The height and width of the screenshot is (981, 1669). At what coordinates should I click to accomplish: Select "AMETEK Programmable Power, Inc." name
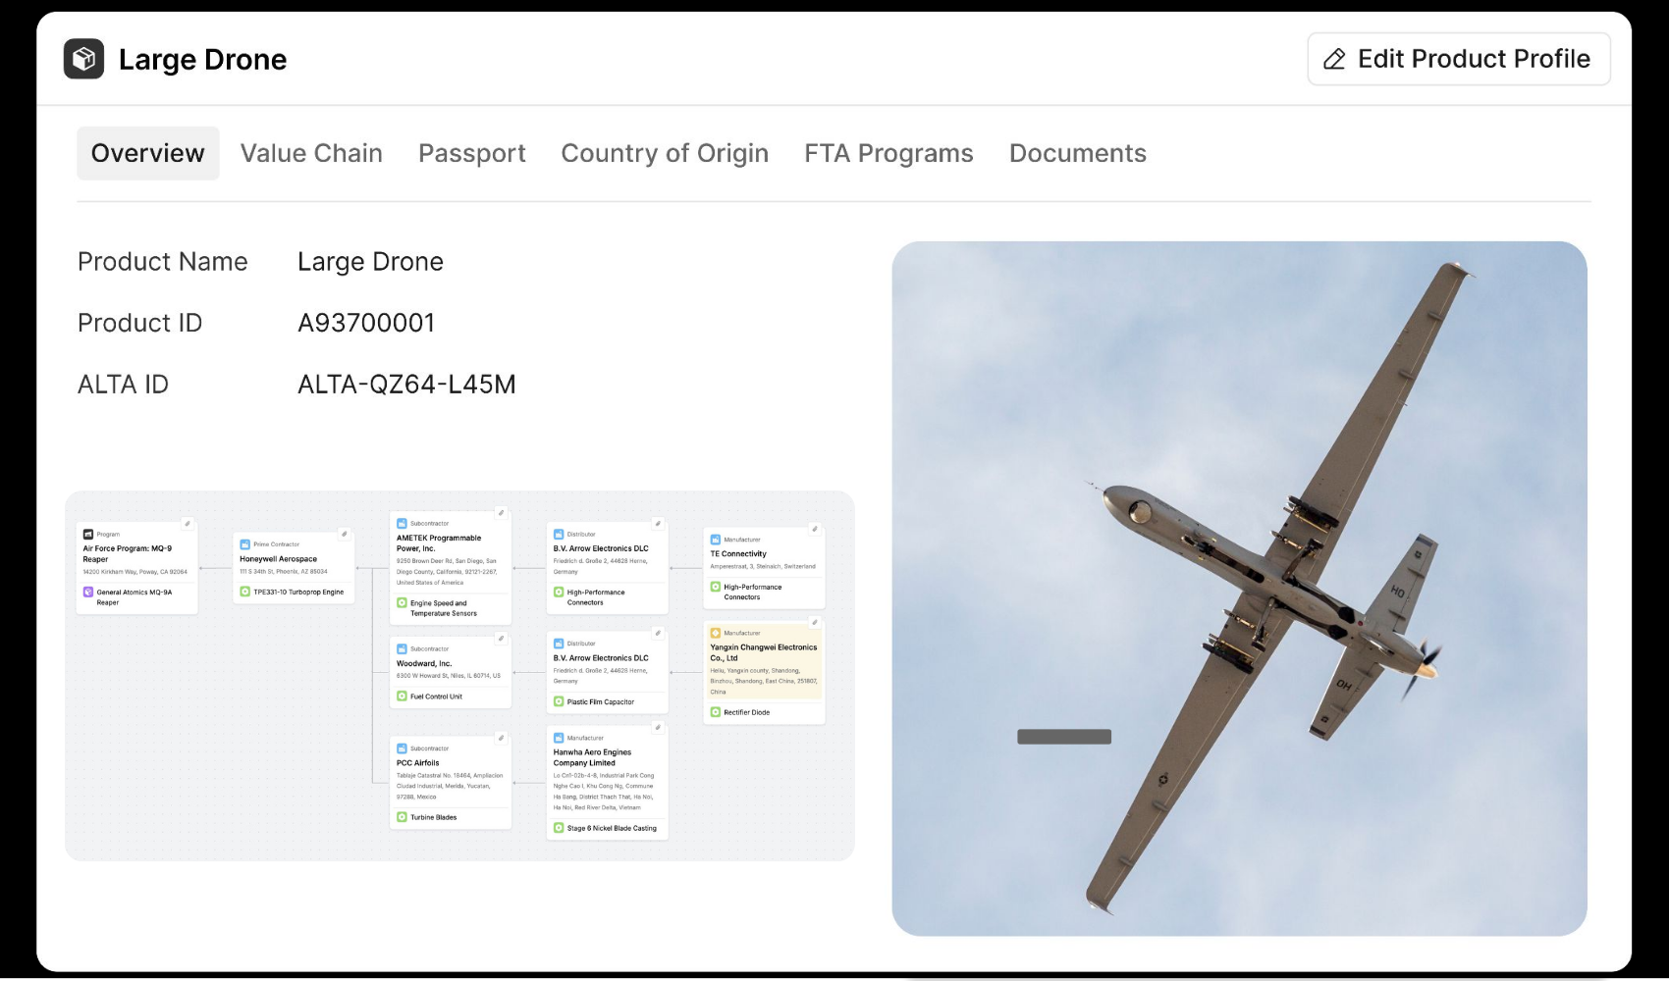(439, 543)
